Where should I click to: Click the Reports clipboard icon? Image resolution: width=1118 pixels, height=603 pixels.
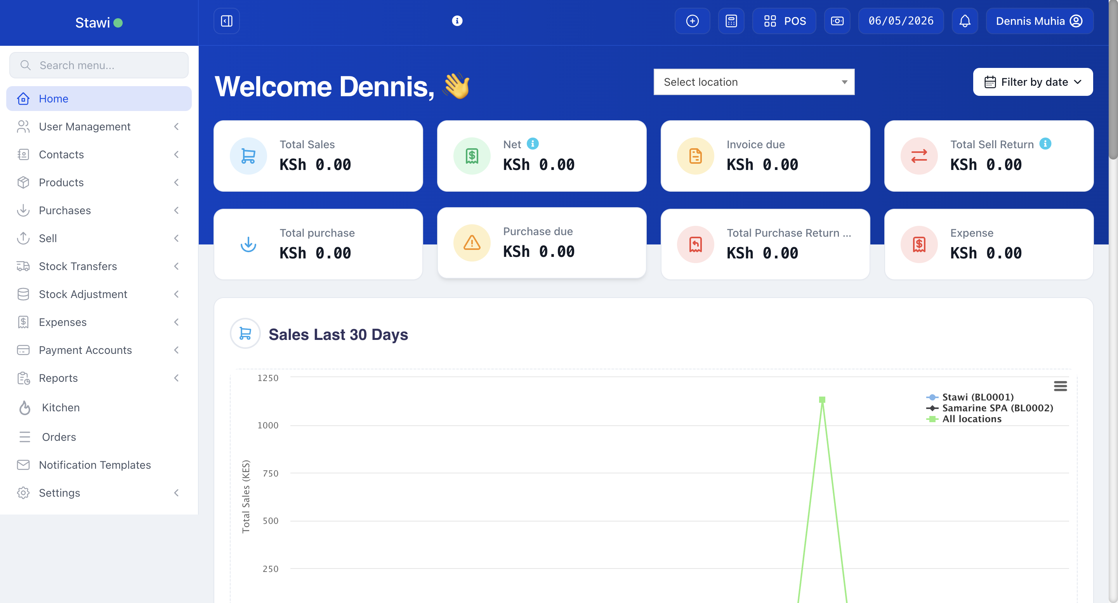pyautogui.click(x=23, y=378)
